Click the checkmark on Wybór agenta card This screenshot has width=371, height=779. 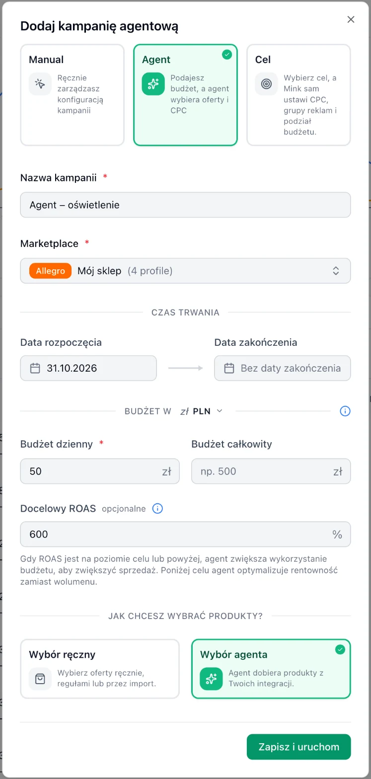[x=340, y=649]
